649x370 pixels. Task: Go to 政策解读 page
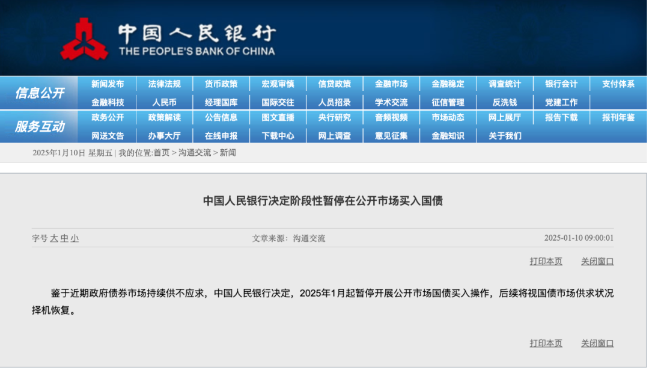(x=164, y=118)
